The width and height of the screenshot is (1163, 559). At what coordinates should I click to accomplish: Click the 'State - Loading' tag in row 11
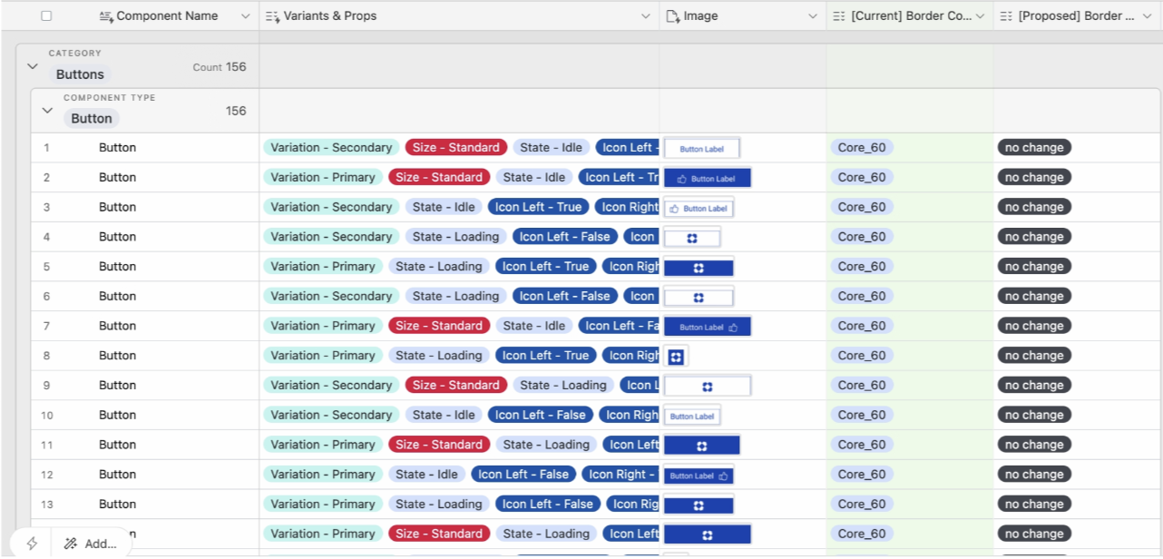pos(547,445)
